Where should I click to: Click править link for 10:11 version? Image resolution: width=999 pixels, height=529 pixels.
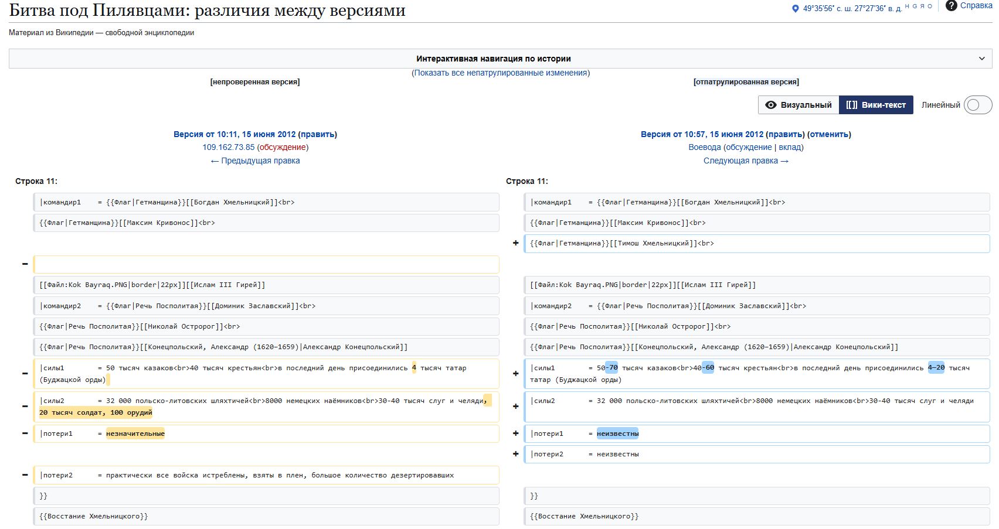(317, 134)
